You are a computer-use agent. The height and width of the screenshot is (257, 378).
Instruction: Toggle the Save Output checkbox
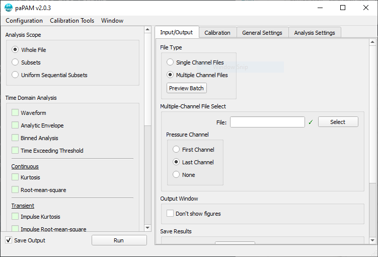pos(9,240)
